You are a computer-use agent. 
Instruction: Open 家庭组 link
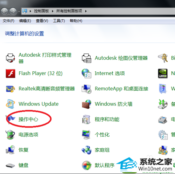click(x=102, y=150)
